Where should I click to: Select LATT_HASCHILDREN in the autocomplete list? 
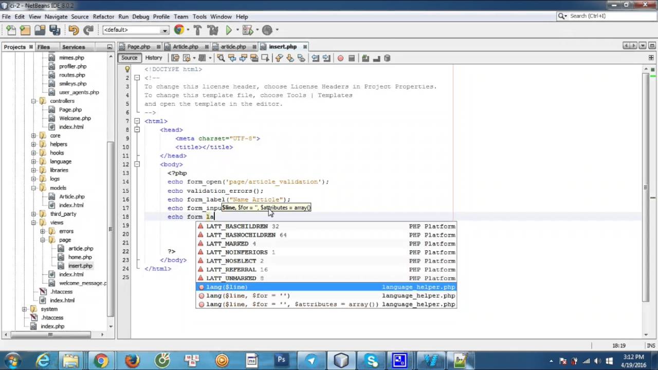point(326,226)
